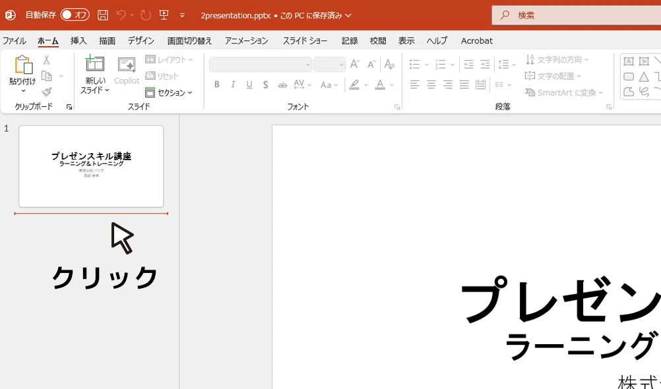Open the font size combo box
The height and width of the screenshot is (389, 661).
(x=330, y=65)
